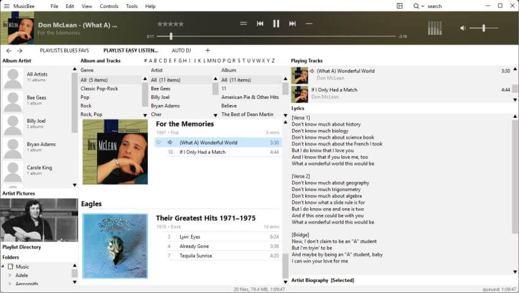Click the panel layout icon in title bar
The image size is (519, 293).
pos(399,6)
